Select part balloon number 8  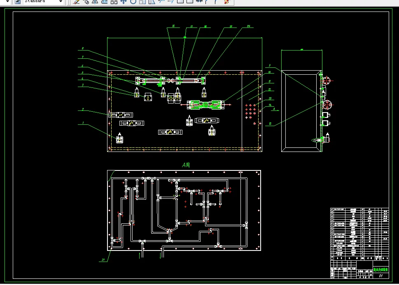click(83, 48)
